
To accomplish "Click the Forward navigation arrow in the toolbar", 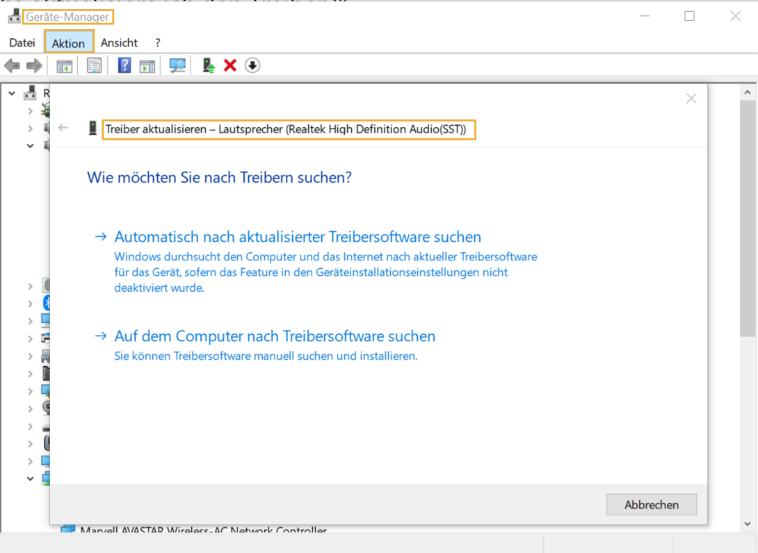I will [x=33, y=65].
